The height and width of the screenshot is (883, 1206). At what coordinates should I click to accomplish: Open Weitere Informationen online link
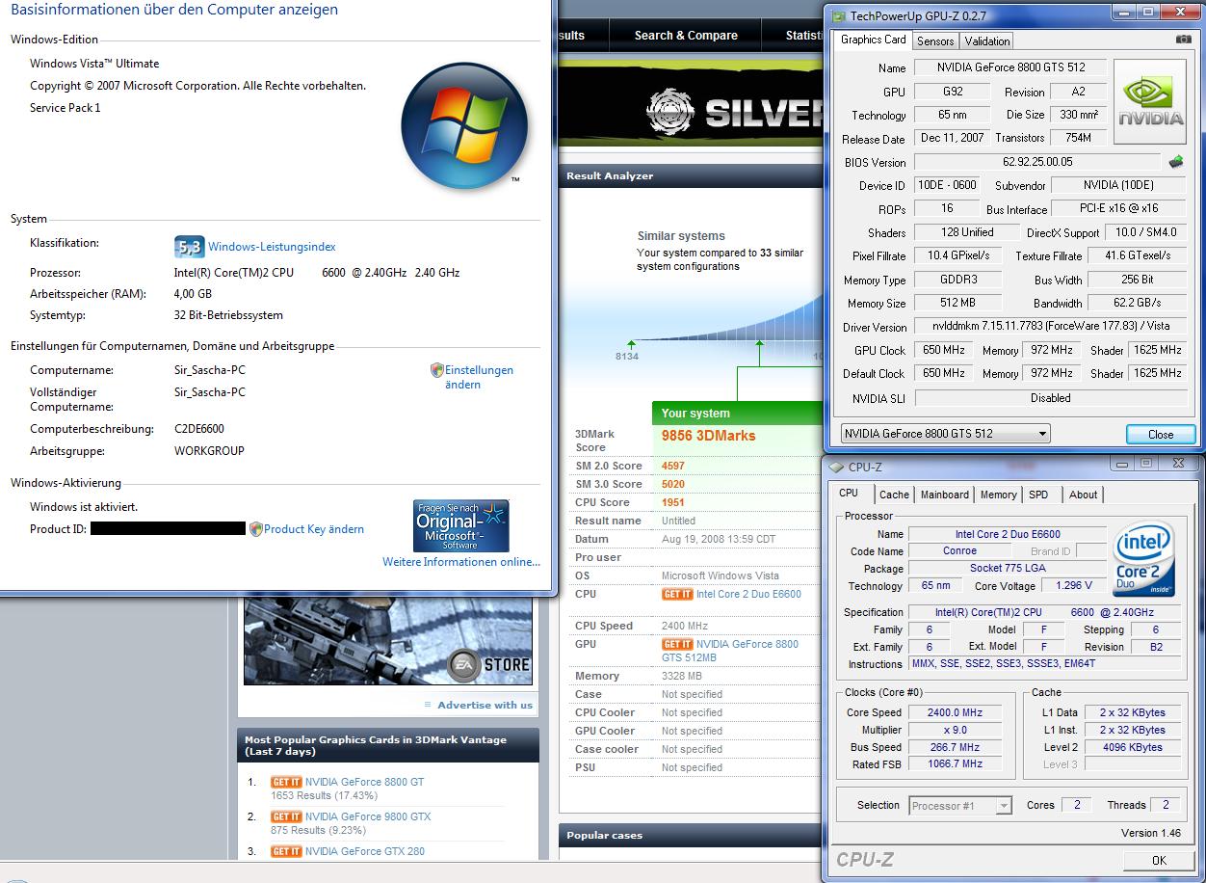coord(461,562)
